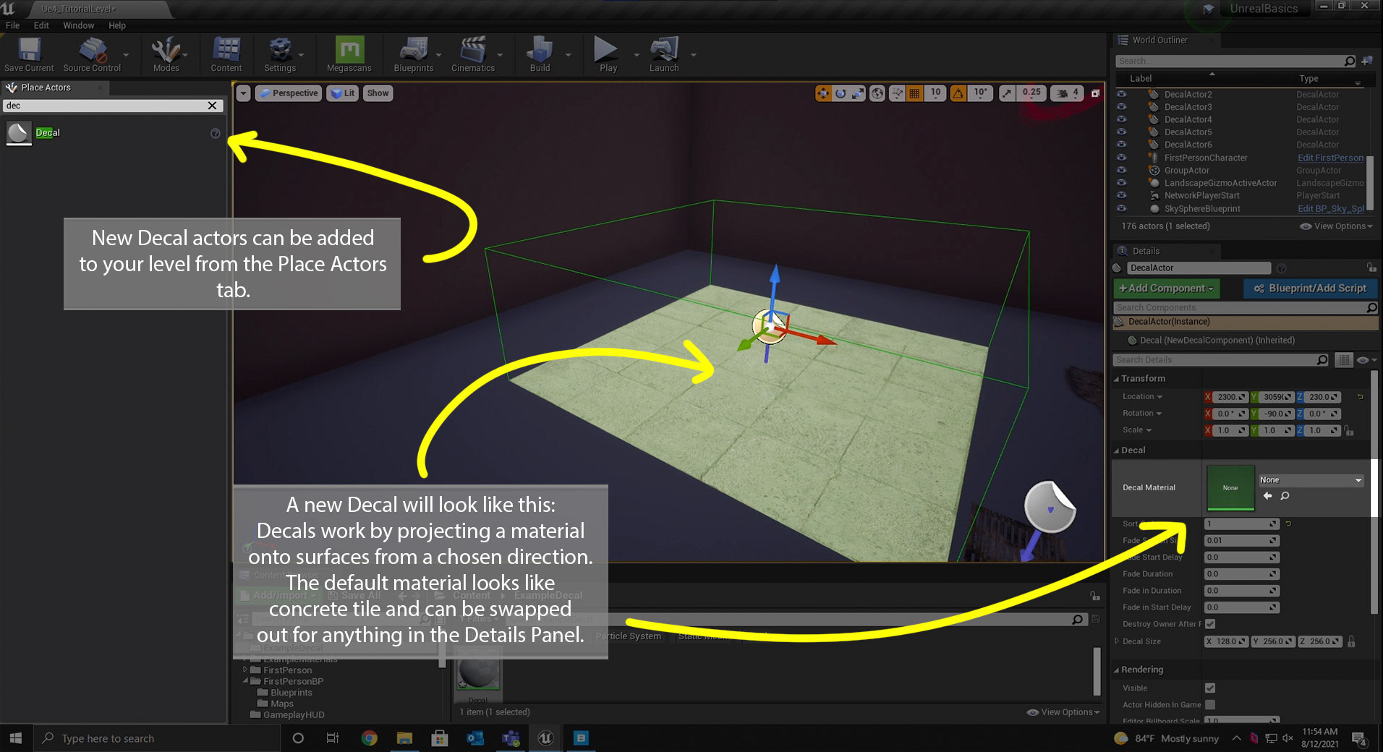This screenshot has height=752, width=1383.
Task: Open the Blueprints toolbar icon
Action: [x=414, y=54]
